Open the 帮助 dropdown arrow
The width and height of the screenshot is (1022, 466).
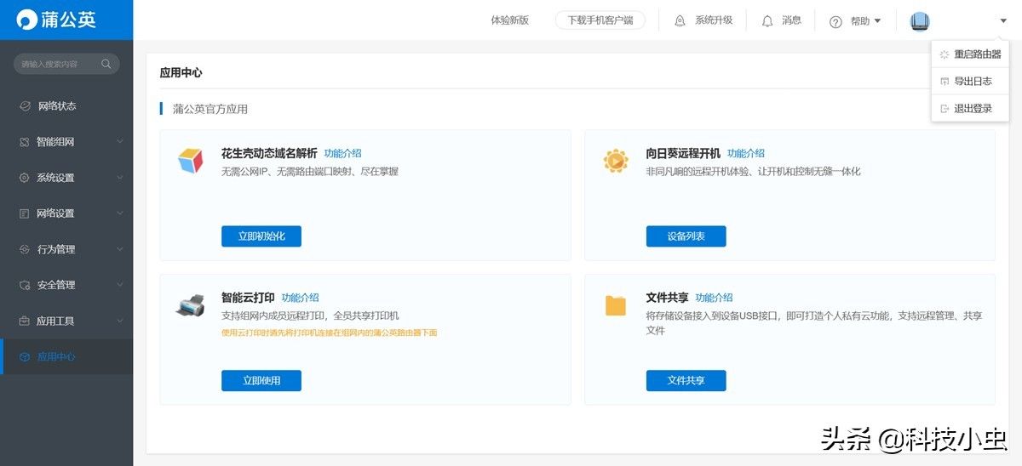point(878,21)
